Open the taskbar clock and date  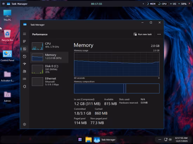pos(181,139)
